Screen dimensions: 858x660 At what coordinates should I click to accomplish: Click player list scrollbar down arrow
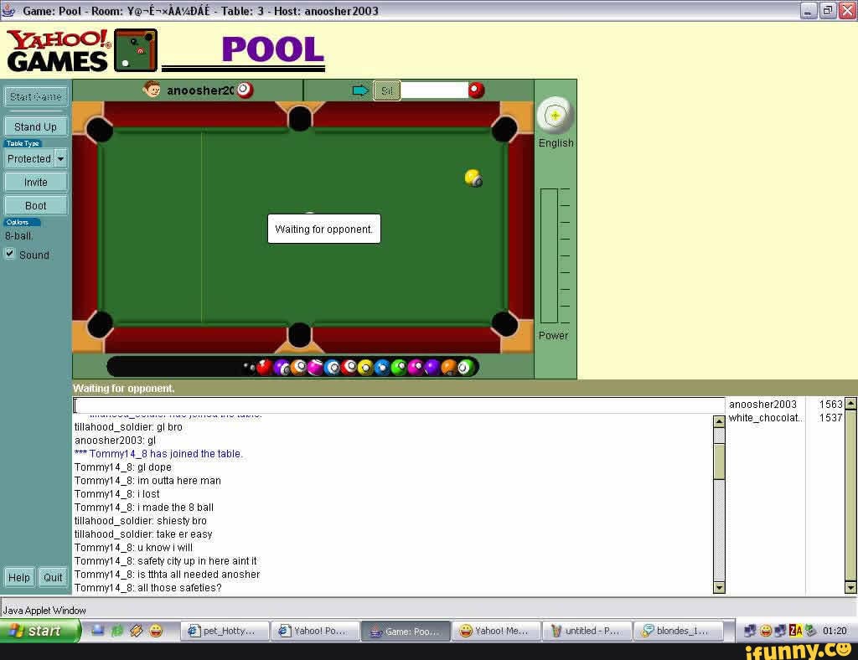[x=850, y=587]
